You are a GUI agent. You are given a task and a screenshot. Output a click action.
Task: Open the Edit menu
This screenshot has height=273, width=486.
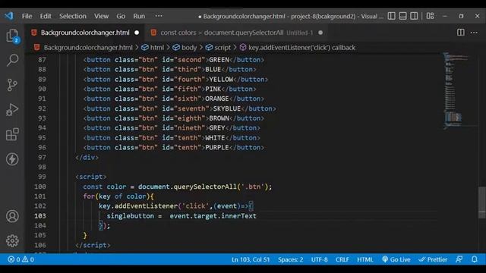[x=46, y=16]
